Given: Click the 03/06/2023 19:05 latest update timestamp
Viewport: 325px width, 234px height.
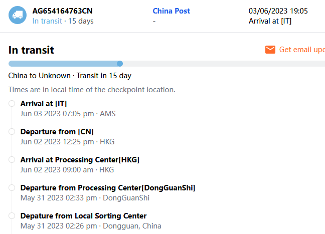Looking at the screenshot, I should point(278,11).
